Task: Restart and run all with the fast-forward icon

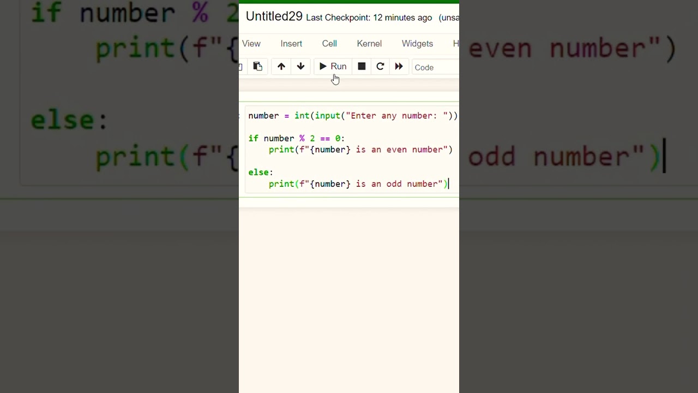Action: click(399, 67)
